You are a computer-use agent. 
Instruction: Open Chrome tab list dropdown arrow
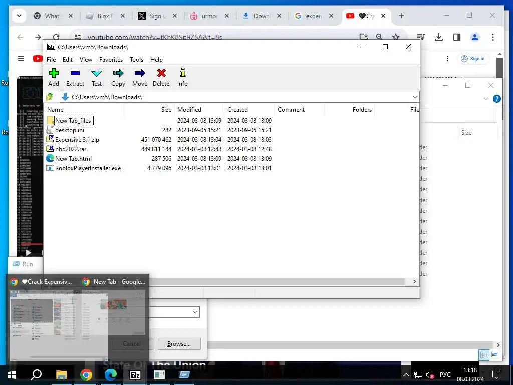coord(19,16)
